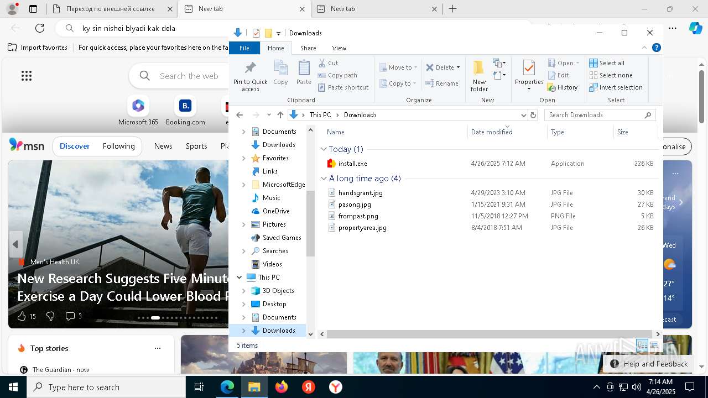Sort files by Size column

[x=635, y=132]
